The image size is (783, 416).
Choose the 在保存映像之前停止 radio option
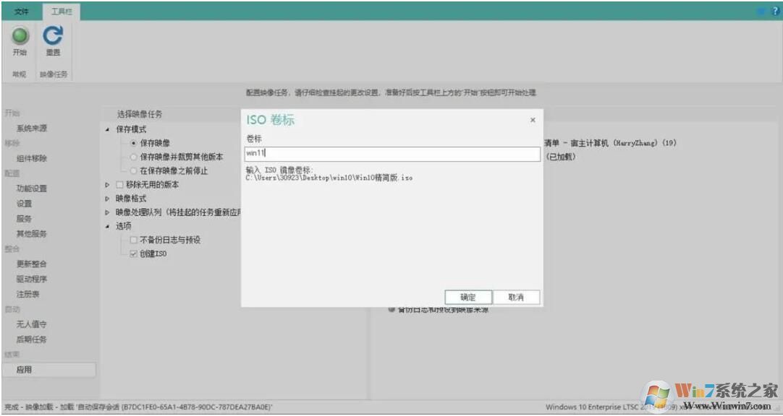coord(133,171)
